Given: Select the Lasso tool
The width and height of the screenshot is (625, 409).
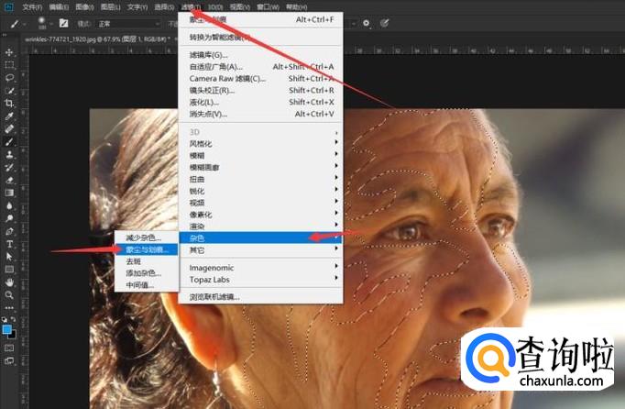Looking at the screenshot, I should (9, 78).
